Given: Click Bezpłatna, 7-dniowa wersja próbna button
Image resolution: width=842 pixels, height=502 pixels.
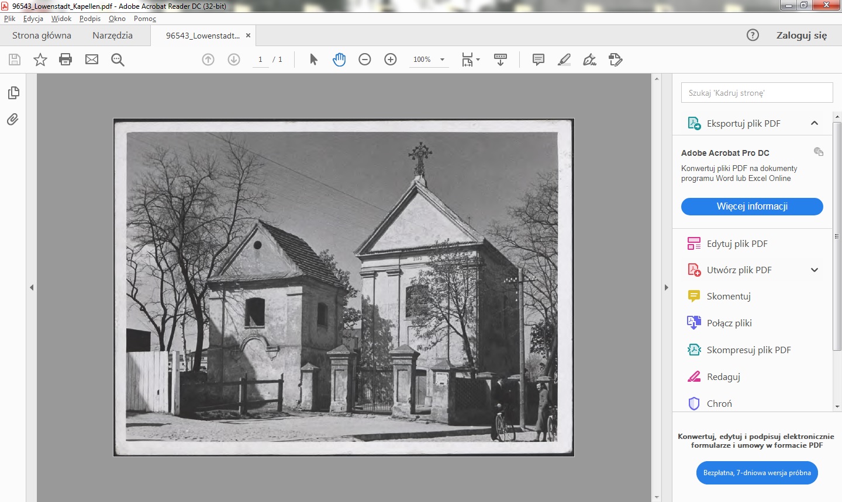Looking at the screenshot, I should pyautogui.click(x=757, y=473).
